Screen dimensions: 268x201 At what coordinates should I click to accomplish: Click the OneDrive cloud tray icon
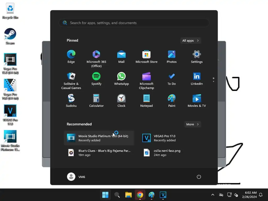pyautogui.click(x=221, y=195)
